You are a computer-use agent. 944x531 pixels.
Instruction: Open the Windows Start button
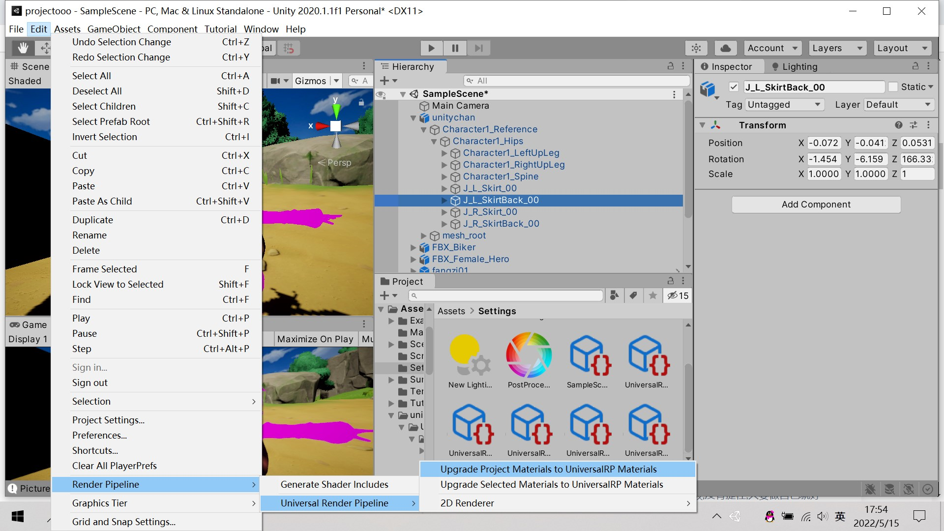(18, 516)
